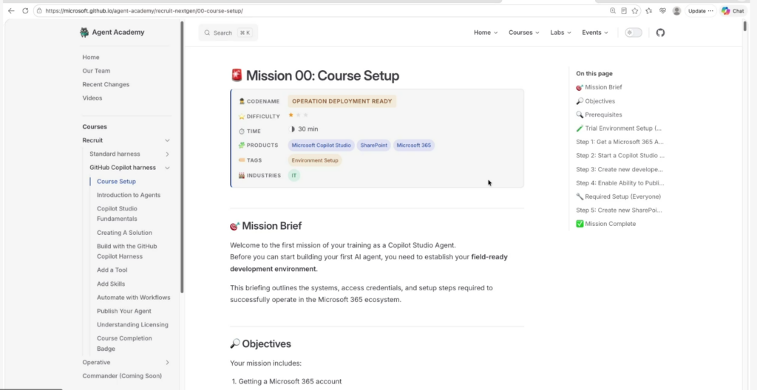Open Automate with Workflows lesson
Screen dimensions: 757x390
(133, 298)
